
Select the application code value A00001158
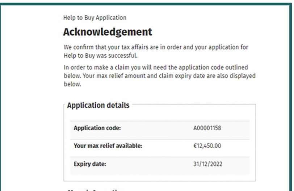[x=207, y=128]
